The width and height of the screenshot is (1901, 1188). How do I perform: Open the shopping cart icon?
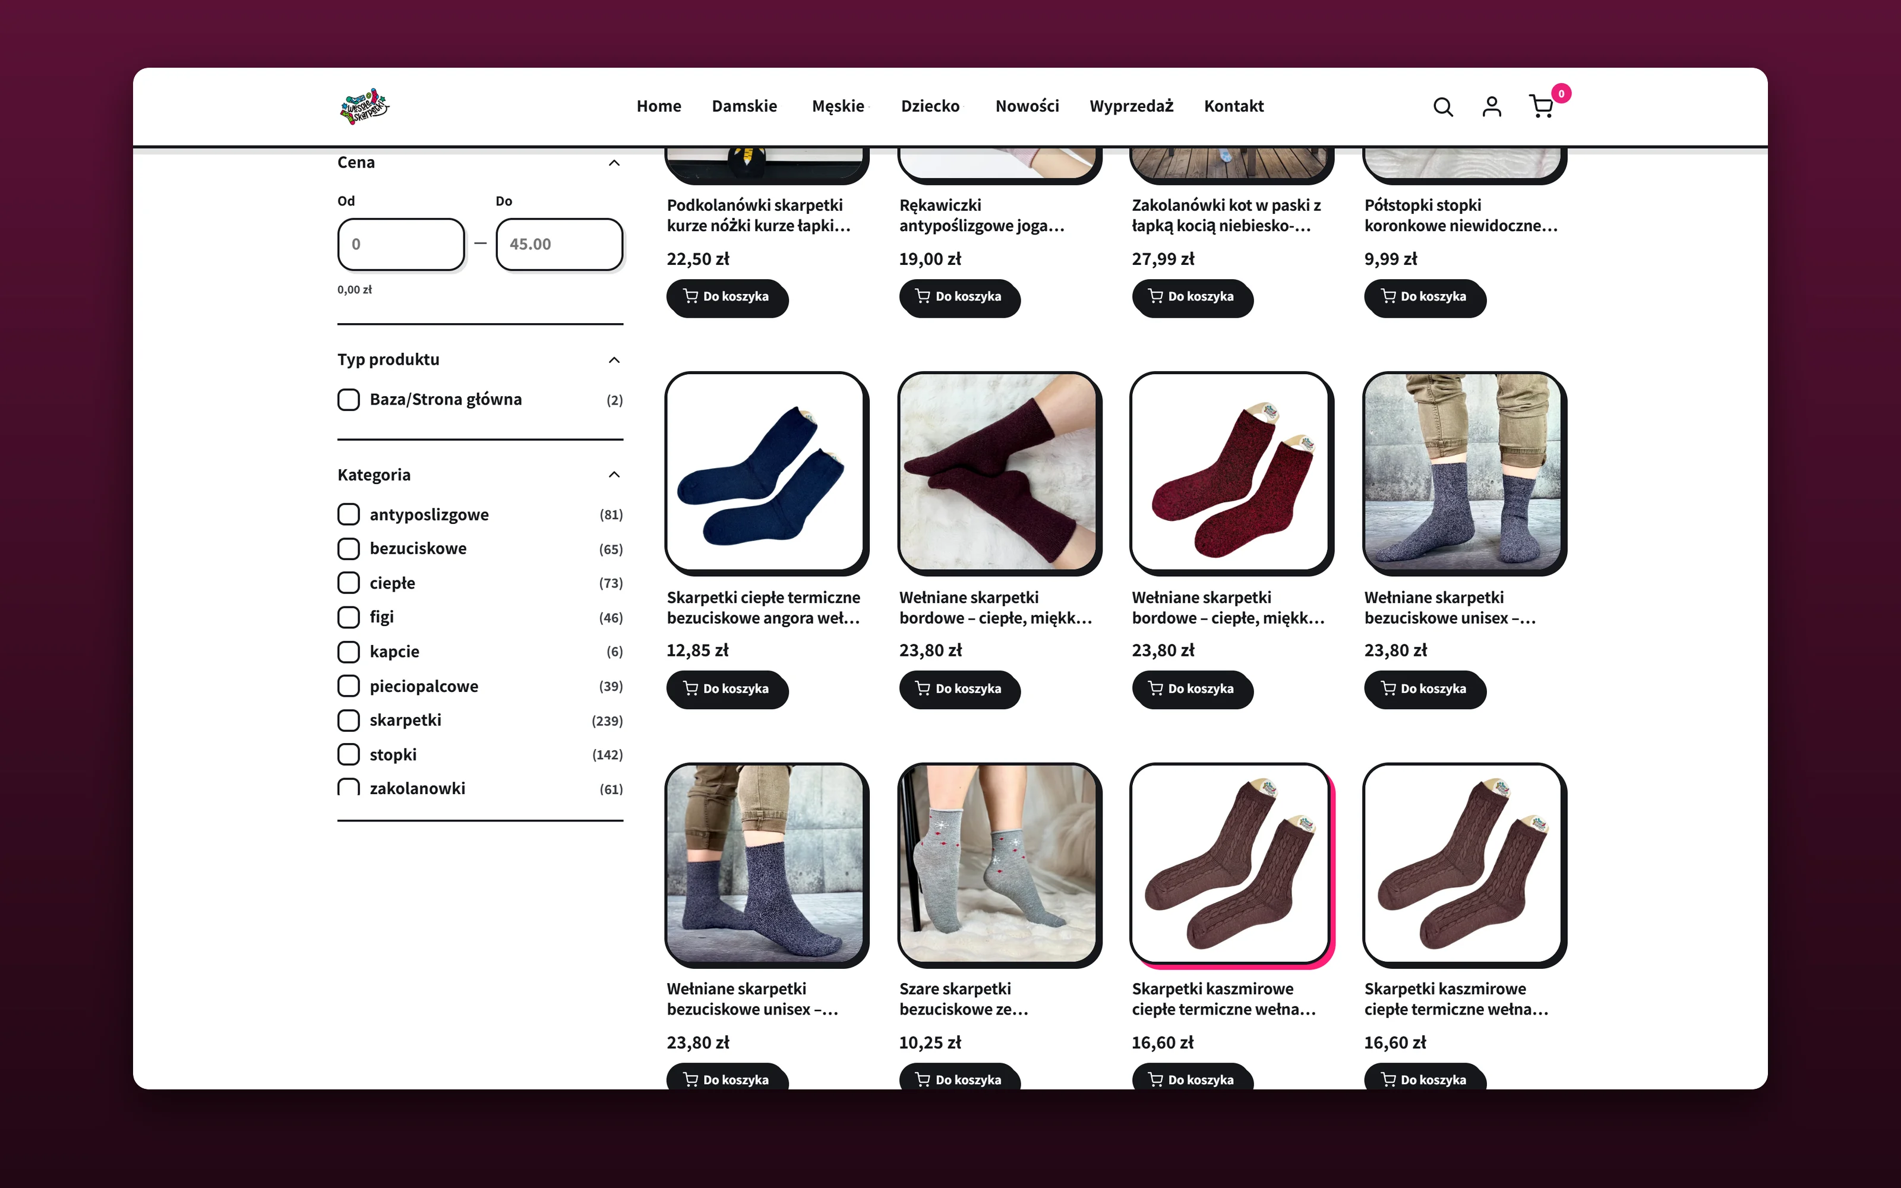1542,107
